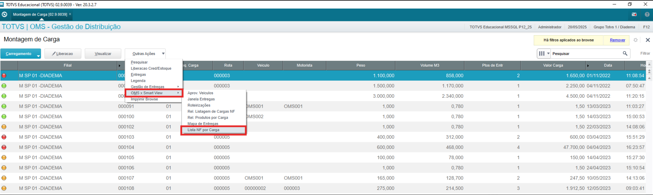The image size is (653, 195).
Task: Expand the Carregamento button dropdown arrow
Action: click(38, 55)
